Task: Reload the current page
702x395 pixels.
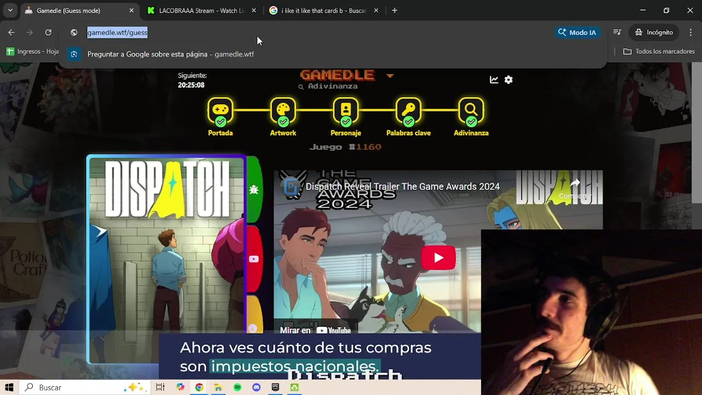Action: (x=48, y=32)
